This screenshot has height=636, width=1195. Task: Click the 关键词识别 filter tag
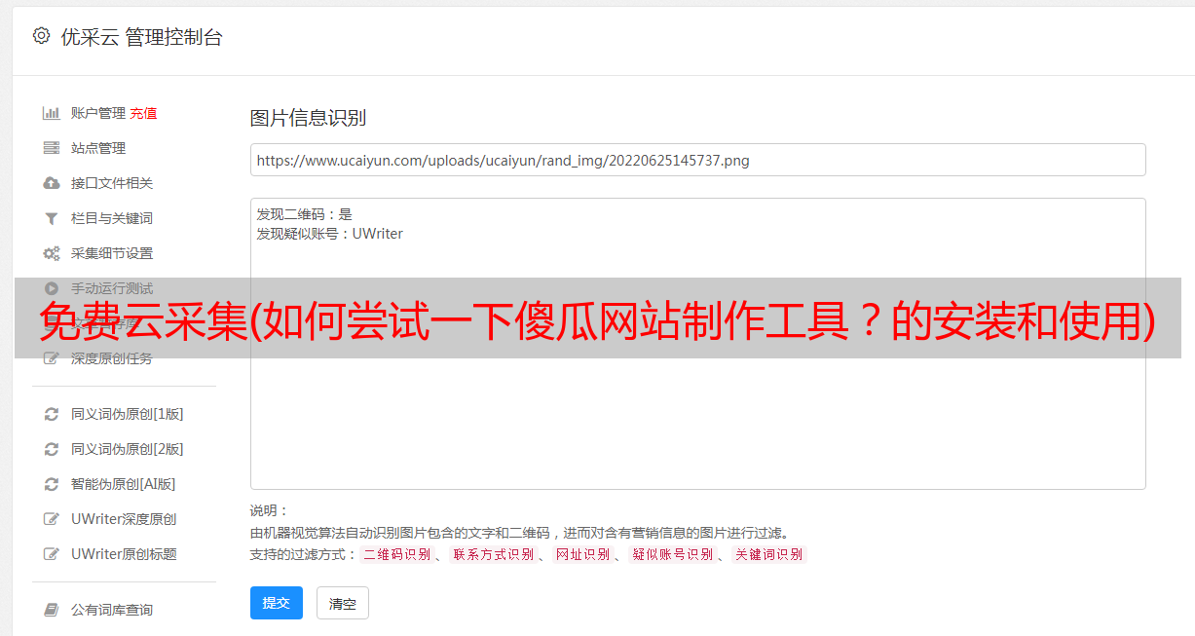click(769, 554)
